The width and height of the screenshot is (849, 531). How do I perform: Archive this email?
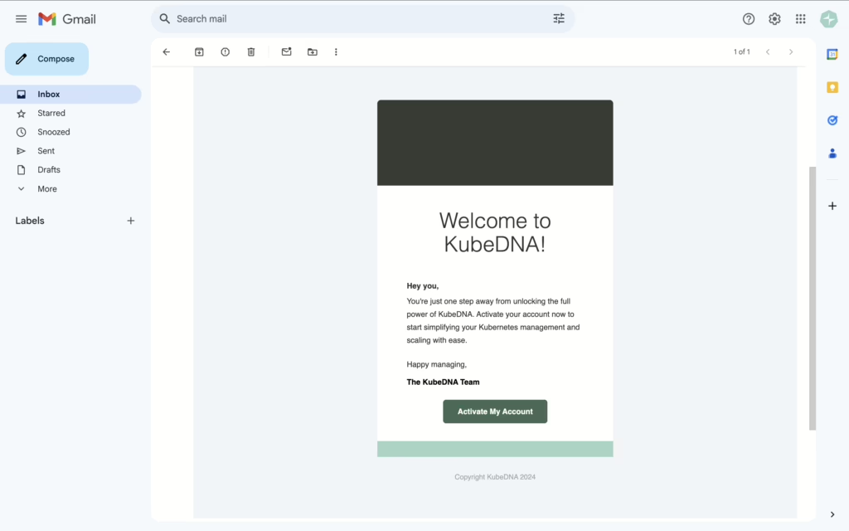click(x=199, y=52)
